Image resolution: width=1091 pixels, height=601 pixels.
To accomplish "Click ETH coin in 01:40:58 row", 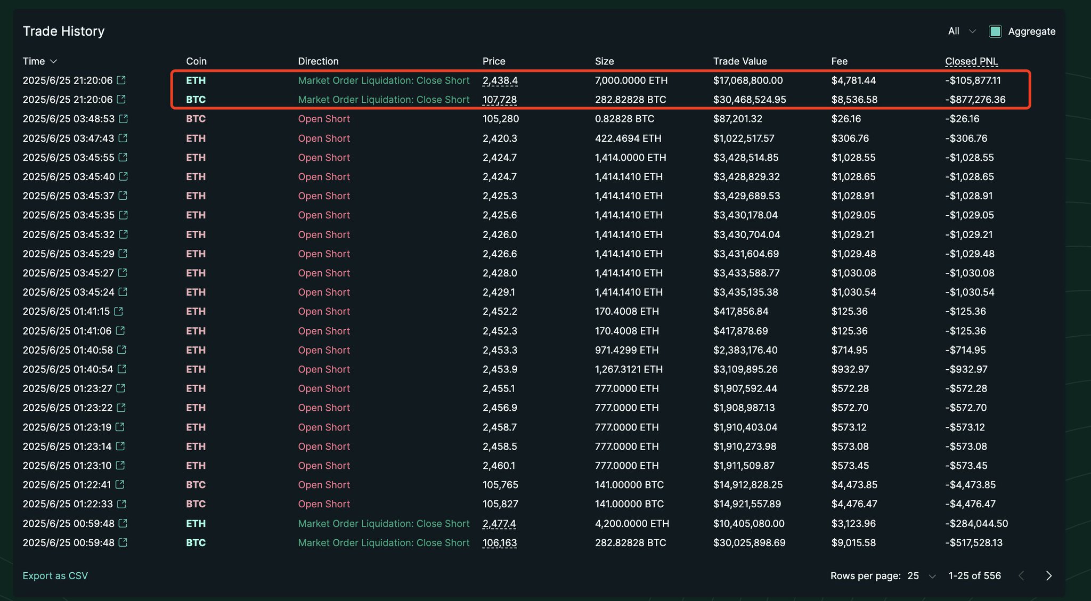I will click(x=196, y=350).
